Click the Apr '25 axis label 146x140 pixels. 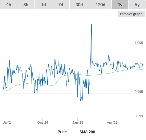click(112, 122)
